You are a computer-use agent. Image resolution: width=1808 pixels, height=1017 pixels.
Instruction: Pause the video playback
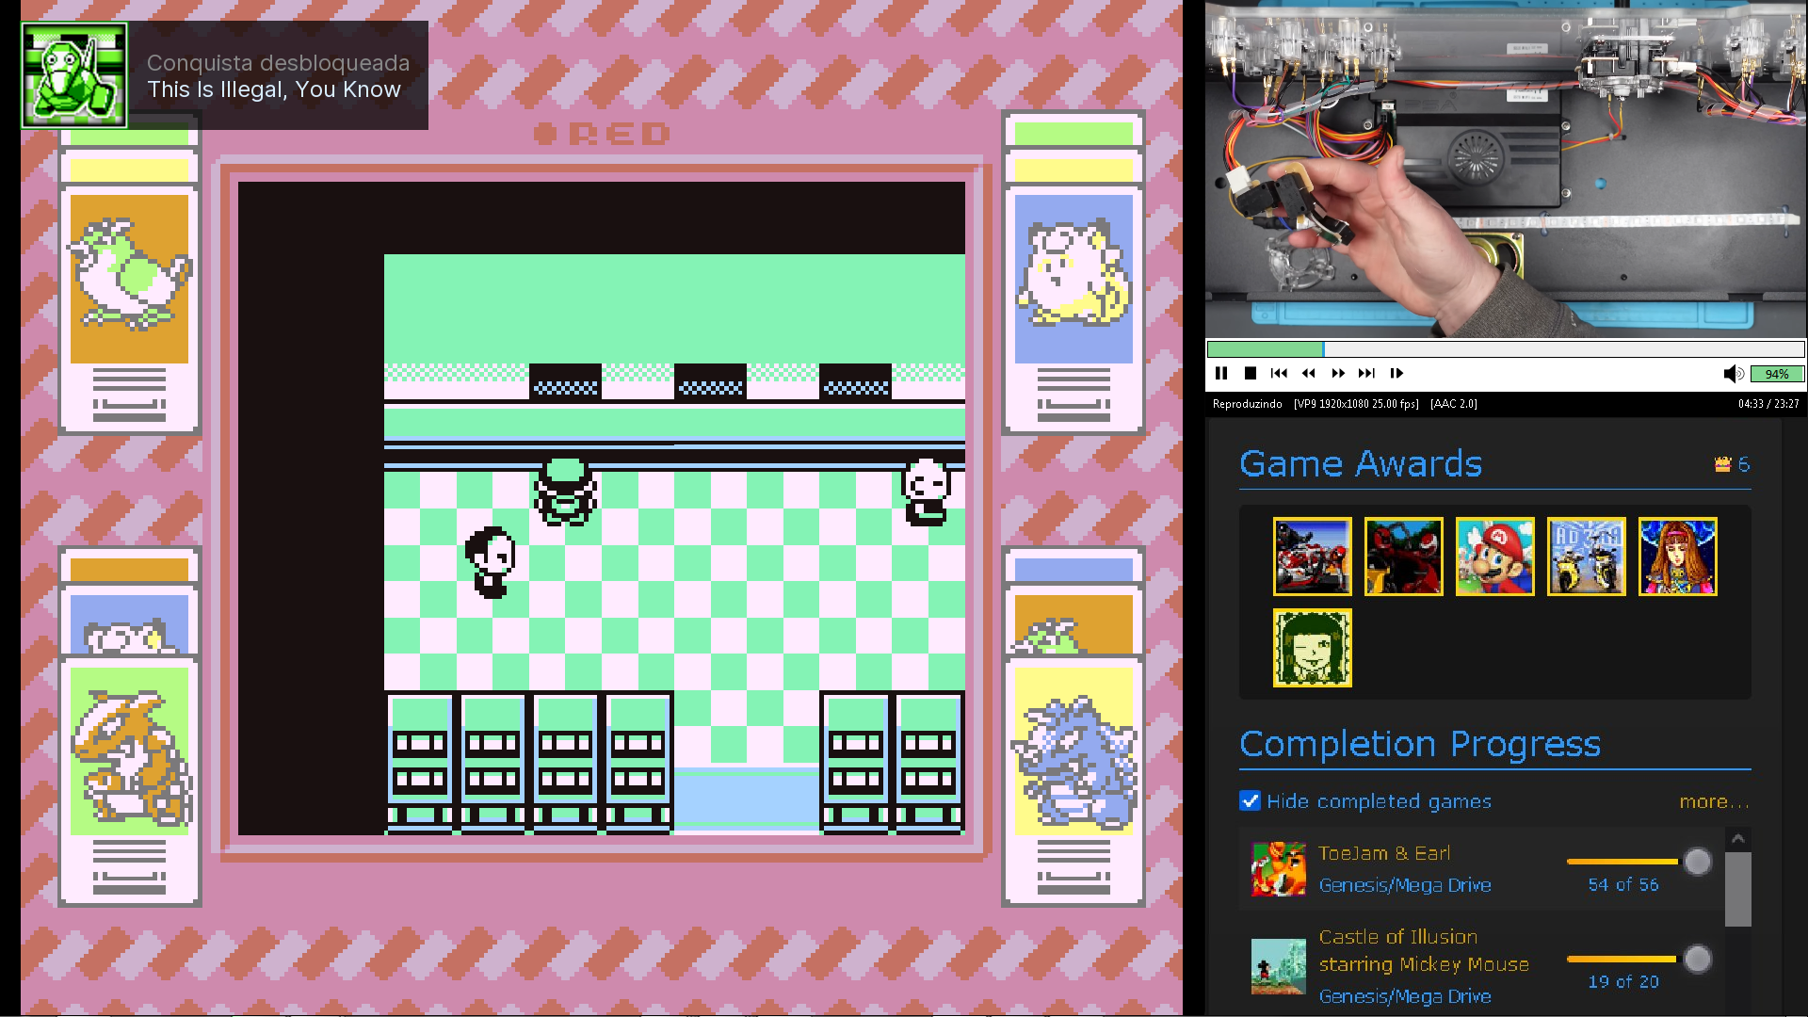point(1221,374)
